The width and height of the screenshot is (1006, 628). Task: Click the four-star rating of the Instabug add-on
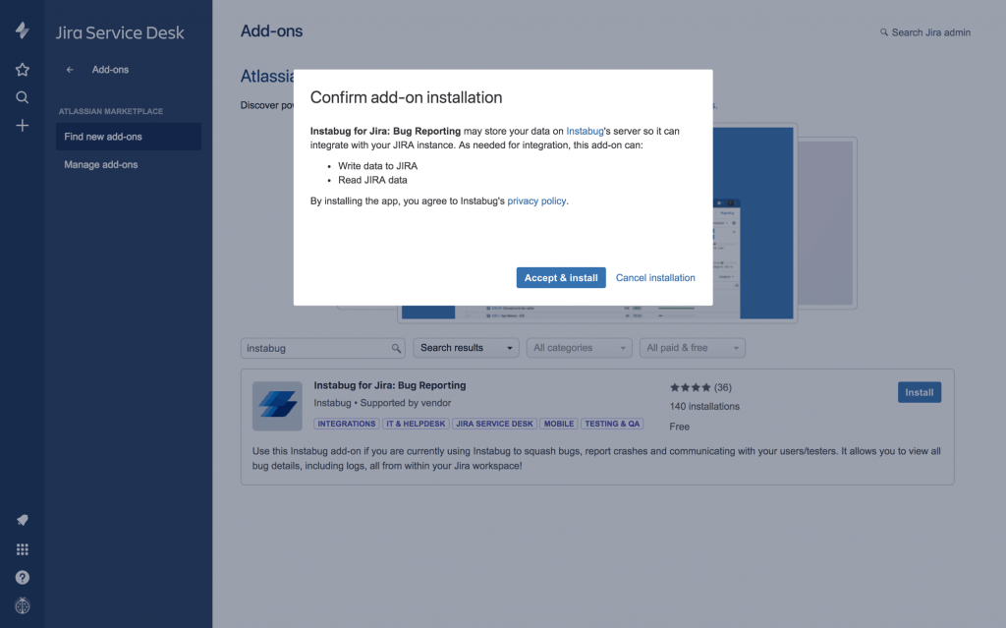691,387
